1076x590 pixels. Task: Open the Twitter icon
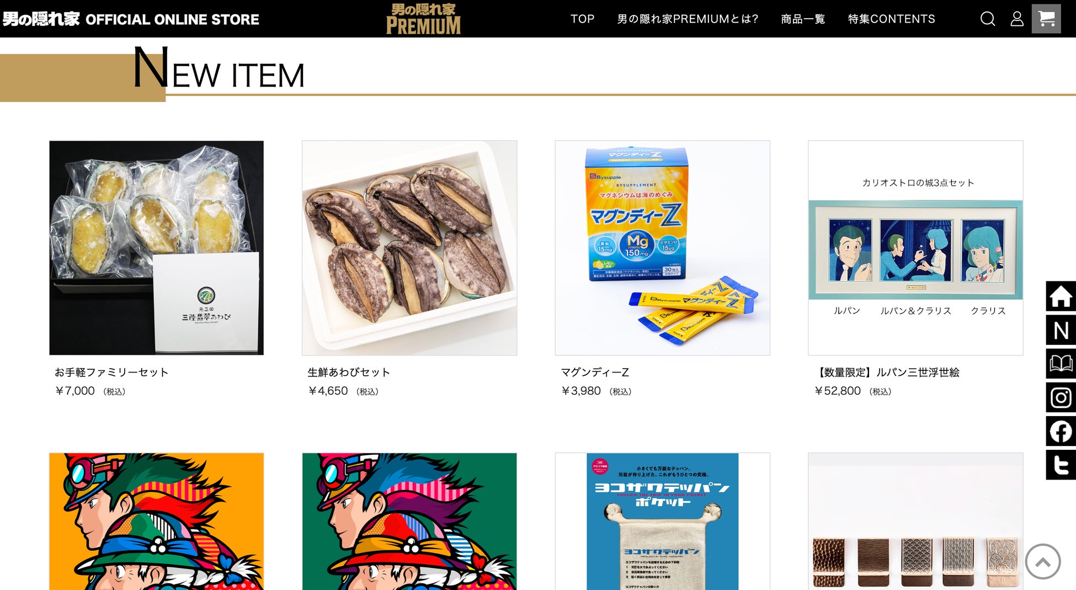pos(1061,465)
